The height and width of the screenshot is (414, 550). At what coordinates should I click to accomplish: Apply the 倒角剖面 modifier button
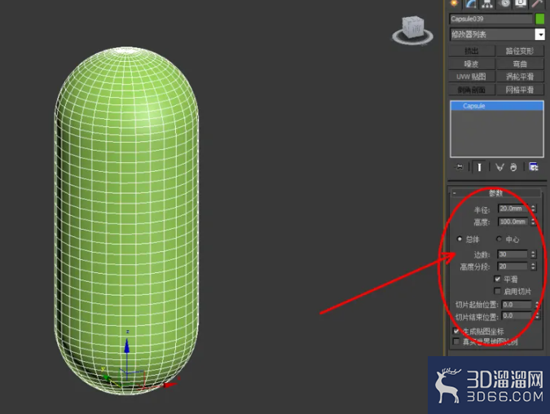[472, 90]
